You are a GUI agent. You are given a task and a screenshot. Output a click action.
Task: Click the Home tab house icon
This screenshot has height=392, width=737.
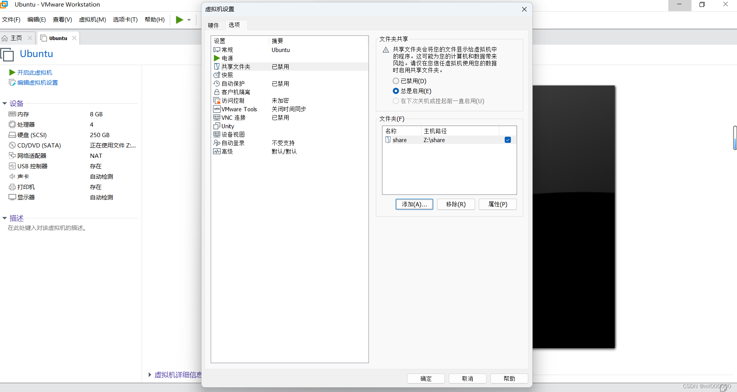pyautogui.click(x=5, y=38)
